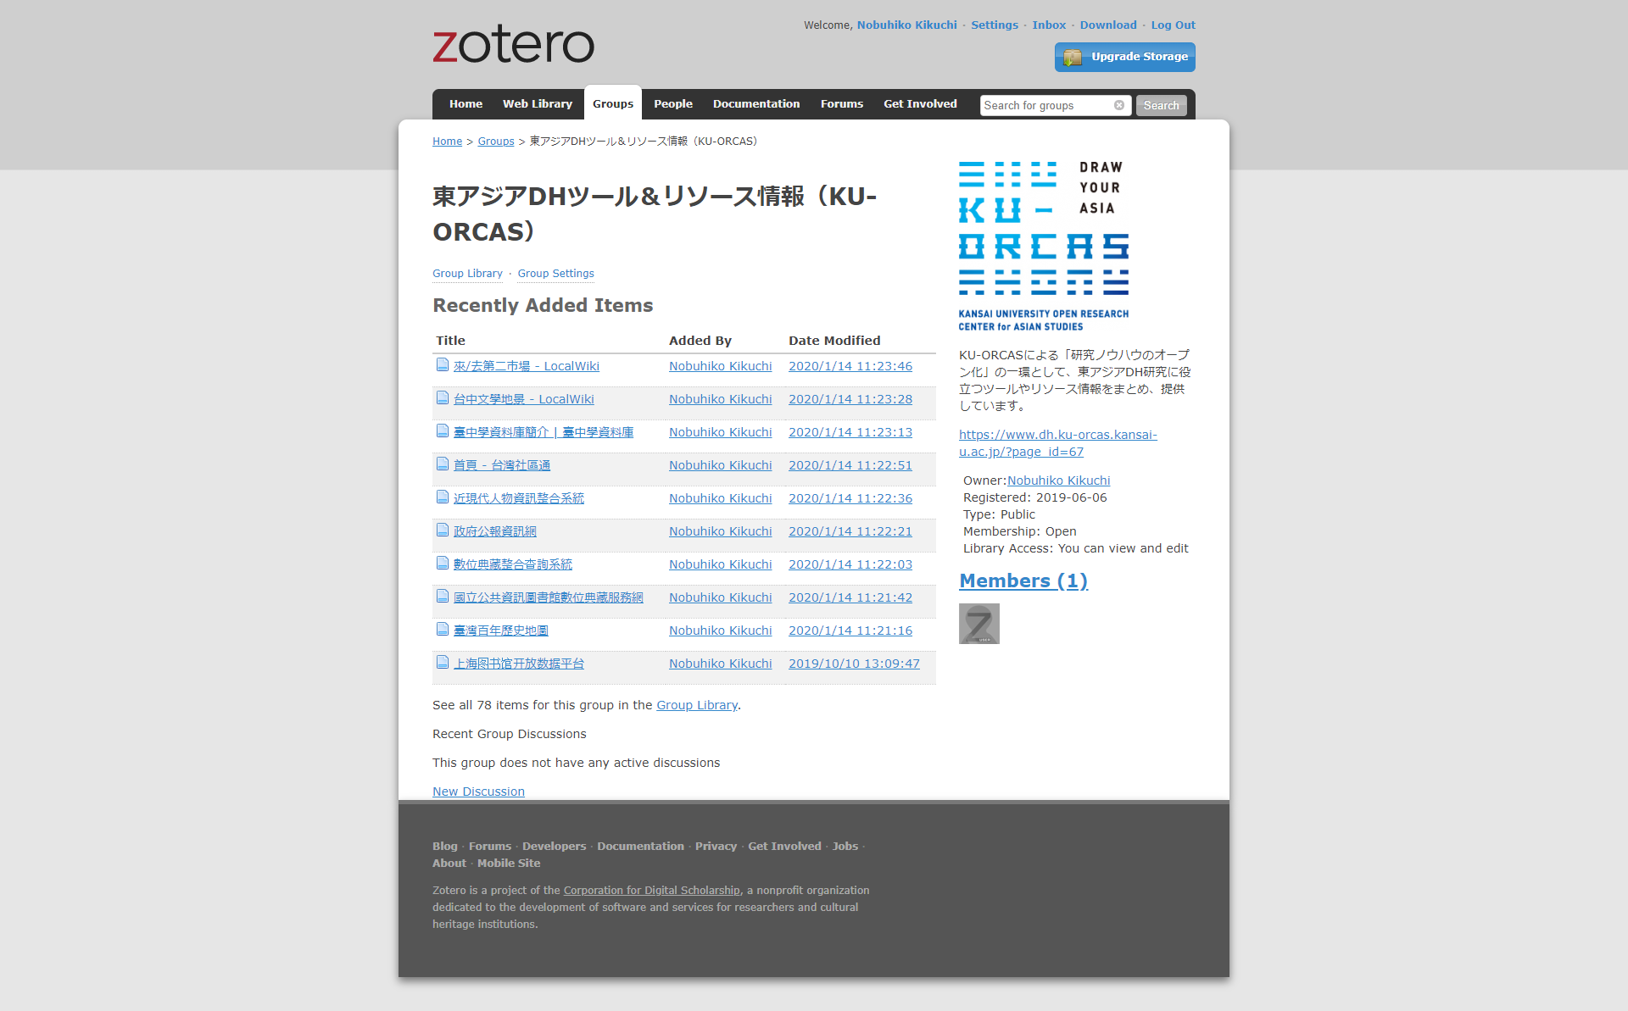Open the Forums tab
The height and width of the screenshot is (1011, 1628).
click(842, 103)
